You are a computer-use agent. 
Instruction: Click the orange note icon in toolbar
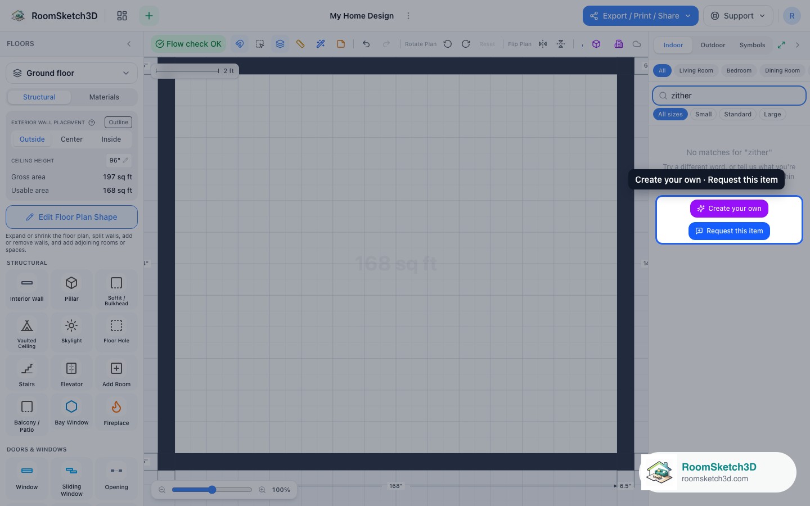click(341, 44)
